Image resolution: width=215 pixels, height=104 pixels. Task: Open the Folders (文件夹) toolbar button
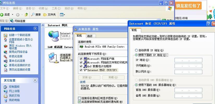coord(50,15)
